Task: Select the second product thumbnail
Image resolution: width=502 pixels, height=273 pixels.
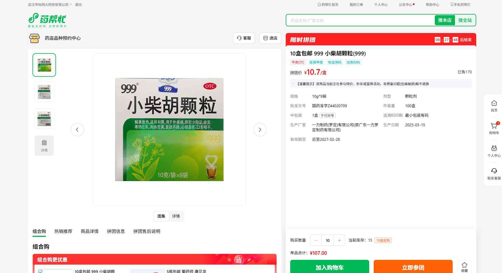Action: 44,92
